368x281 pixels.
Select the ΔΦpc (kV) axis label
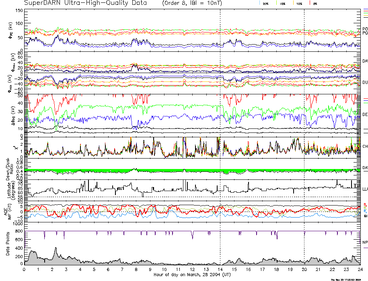click(x=13, y=115)
